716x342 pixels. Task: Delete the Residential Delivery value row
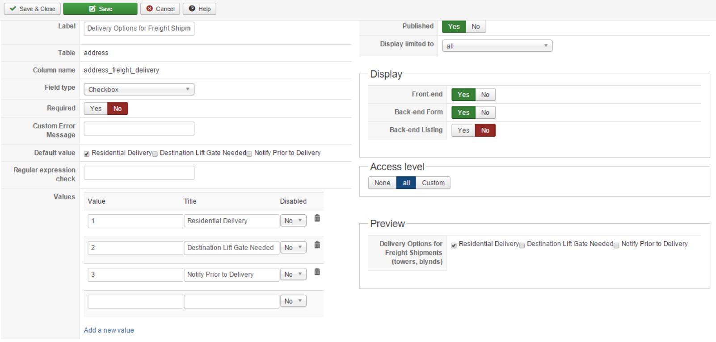(317, 218)
